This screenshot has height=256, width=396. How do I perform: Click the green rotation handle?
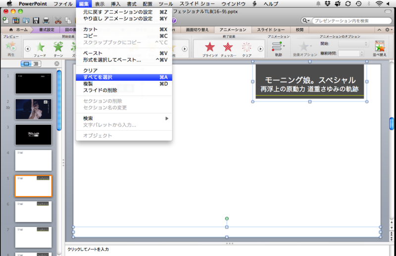[x=227, y=218]
